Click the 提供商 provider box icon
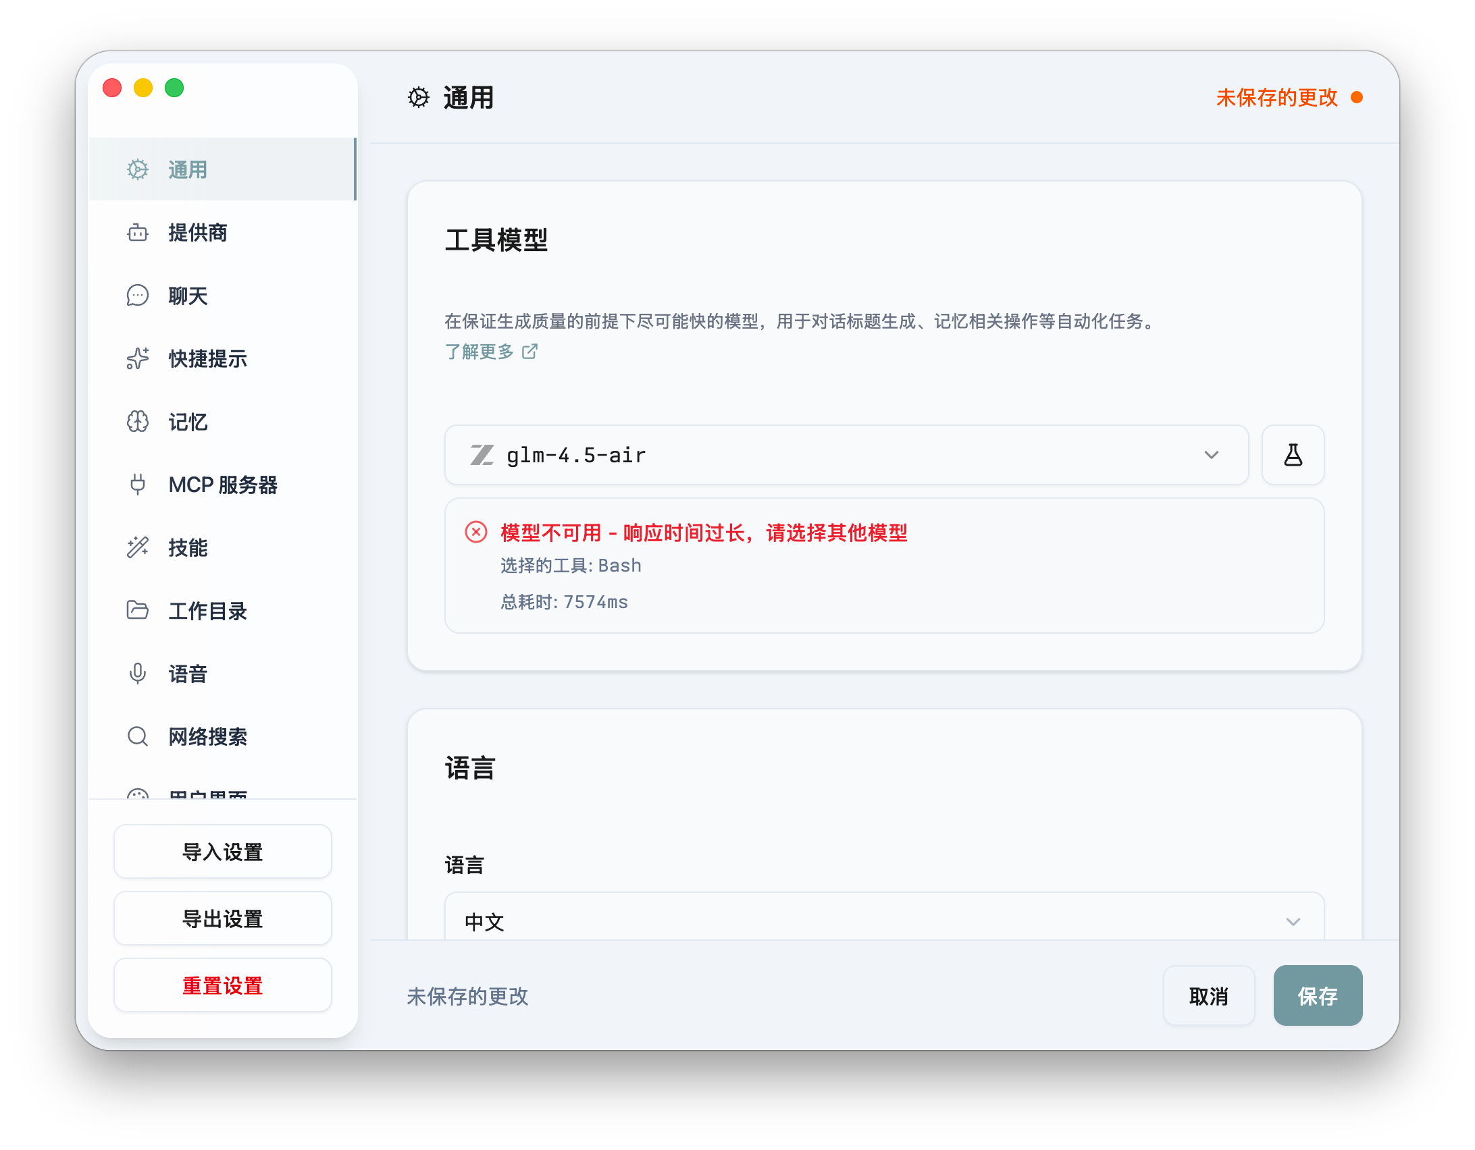The height and width of the screenshot is (1150, 1475). tap(137, 233)
